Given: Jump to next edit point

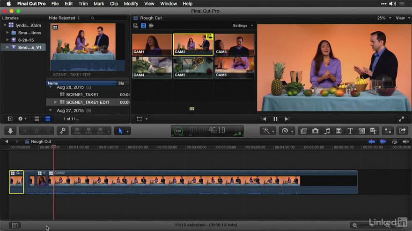Looking at the screenshot, I should click(x=287, y=119).
